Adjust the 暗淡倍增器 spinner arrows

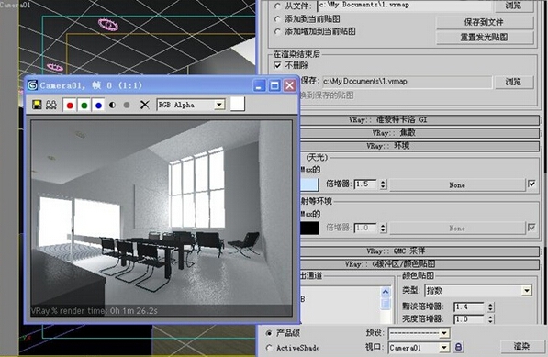coord(491,307)
